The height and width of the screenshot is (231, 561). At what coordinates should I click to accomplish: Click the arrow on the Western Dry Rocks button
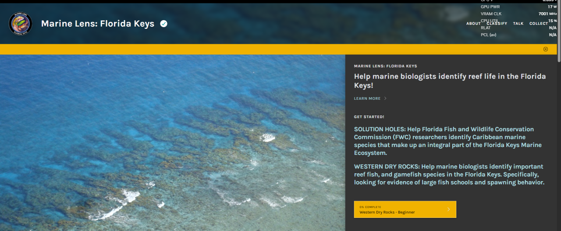click(448, 209)
